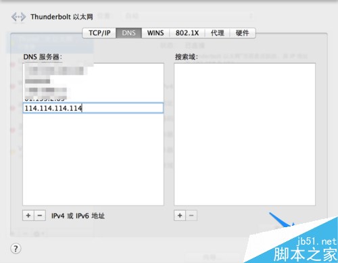The width and height of the screenshot is (338, 263).
Task: Click the 'IPv4 或 IPv6 地址' text
Action: [x=78, y=216]
